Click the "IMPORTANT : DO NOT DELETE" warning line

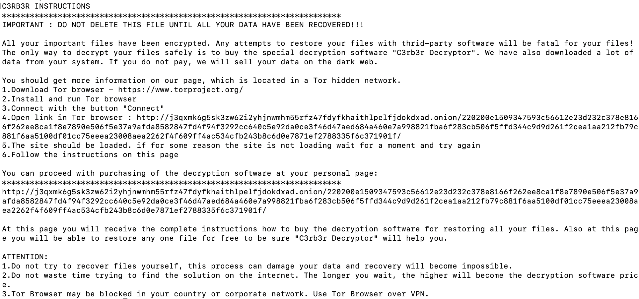pos(183,25)
